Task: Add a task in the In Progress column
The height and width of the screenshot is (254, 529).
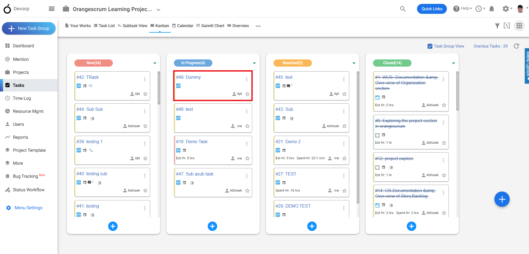Action: [212, 226]
